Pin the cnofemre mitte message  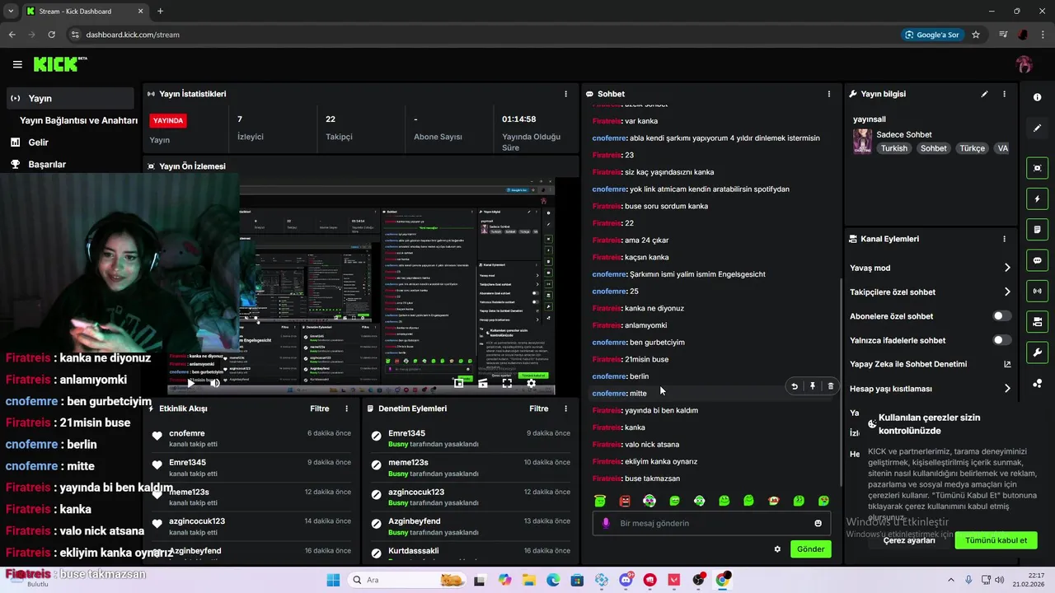pyautogui.click(x=813, y=385)
